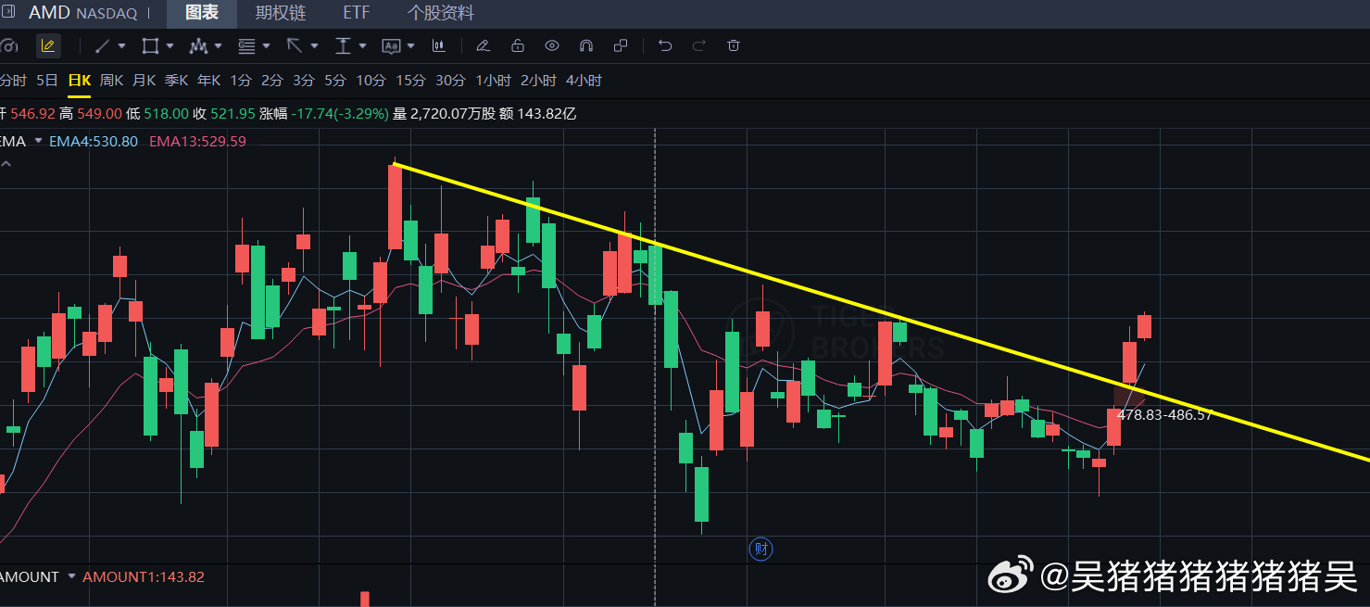
Task: Undo the last drawing action
Action: (x=665, y=45)
